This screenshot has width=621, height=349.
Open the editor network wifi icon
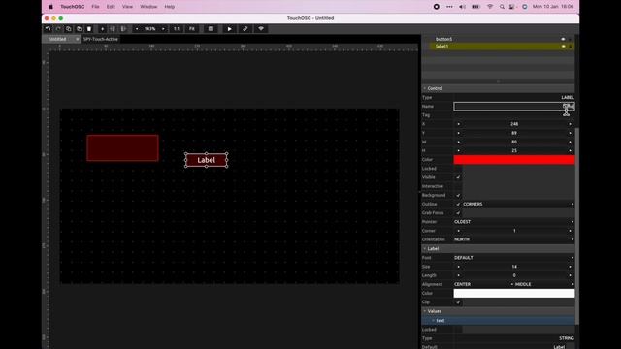pos(261,29)
